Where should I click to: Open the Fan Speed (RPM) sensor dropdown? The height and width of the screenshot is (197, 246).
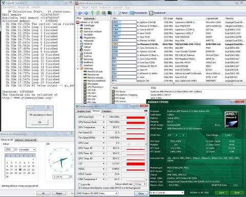(x=104, y=137)
